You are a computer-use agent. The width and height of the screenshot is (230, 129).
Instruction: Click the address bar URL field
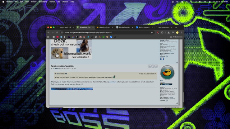pyautogui.click(x=107, y=33)
